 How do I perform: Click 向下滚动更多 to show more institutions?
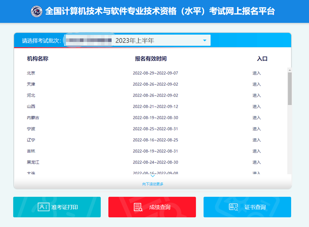153,184
